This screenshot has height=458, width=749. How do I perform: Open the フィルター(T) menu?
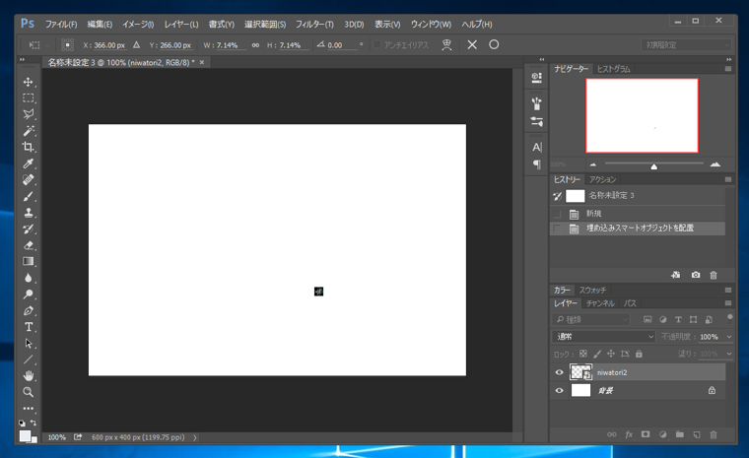[314, 24]
